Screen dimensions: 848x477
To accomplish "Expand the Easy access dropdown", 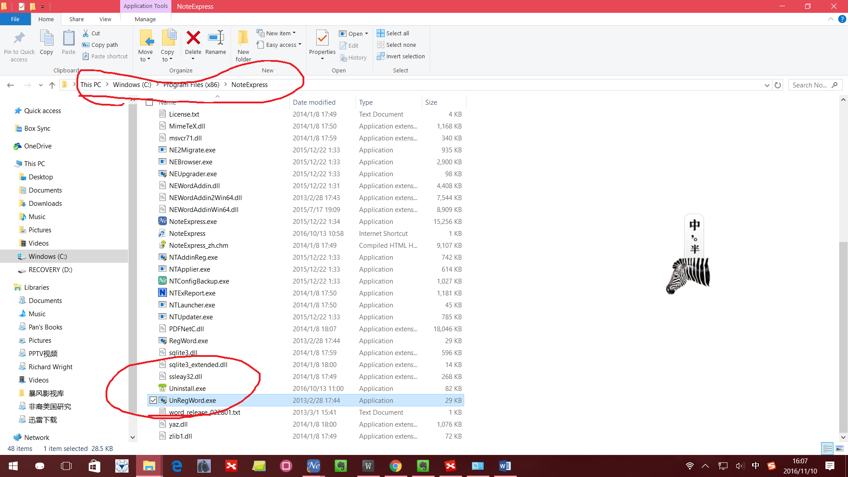I will 300,45.
